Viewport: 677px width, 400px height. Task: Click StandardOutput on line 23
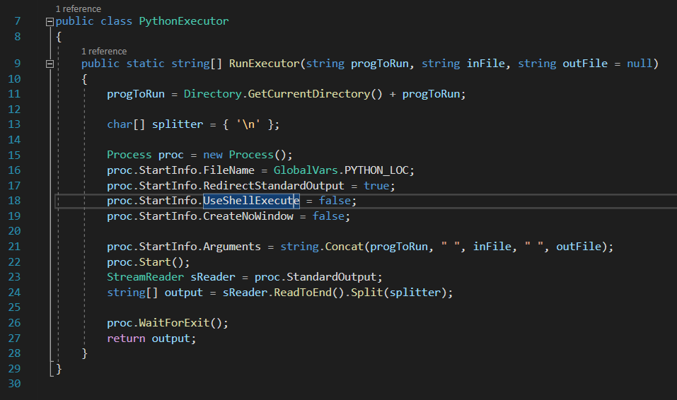pos(332,277)
